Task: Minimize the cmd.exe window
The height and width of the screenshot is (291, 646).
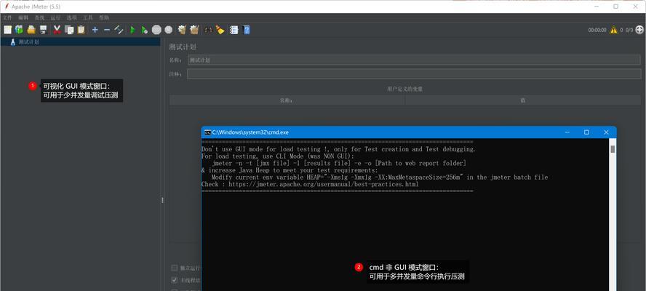Action: point(567,132)
